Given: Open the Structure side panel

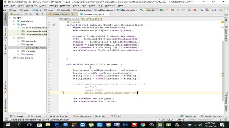Looking at the screenshot, I should pyautogui.click(x=6, y=34).
